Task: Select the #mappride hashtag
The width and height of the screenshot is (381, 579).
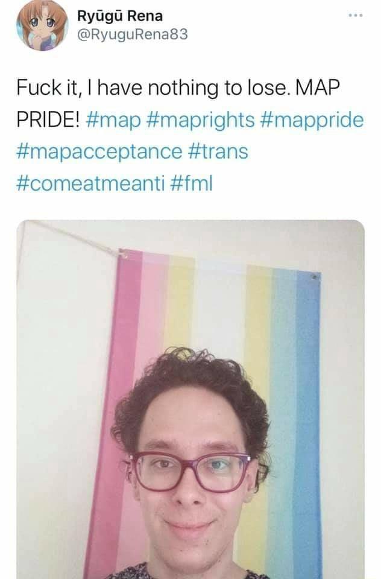Action: click(x=312, y=120)
